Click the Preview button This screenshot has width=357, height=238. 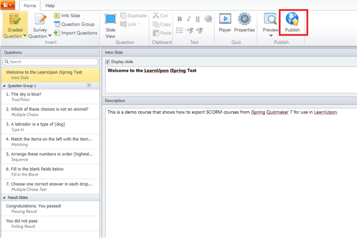270,23
